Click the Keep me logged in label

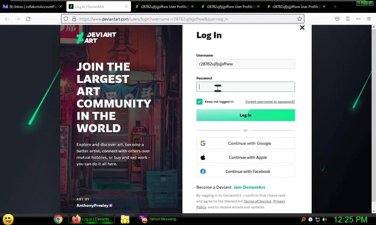coord(219,102)
